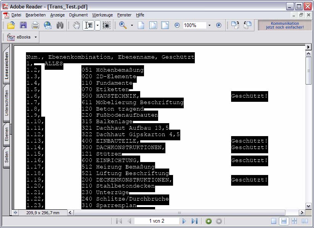This screenshot has height=228, width=314.
Task: Click vertical scrollbar down arrow
Action: click(x=308, y=206)
